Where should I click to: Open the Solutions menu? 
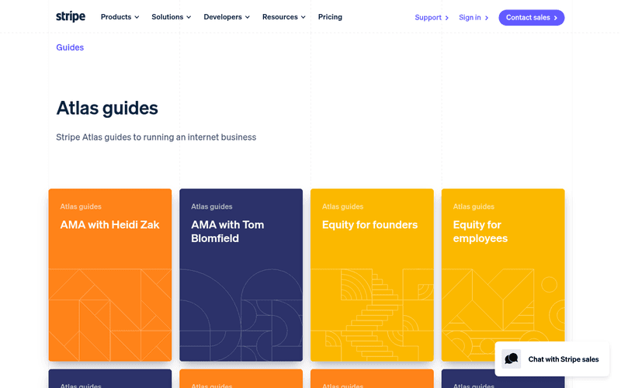171,17
